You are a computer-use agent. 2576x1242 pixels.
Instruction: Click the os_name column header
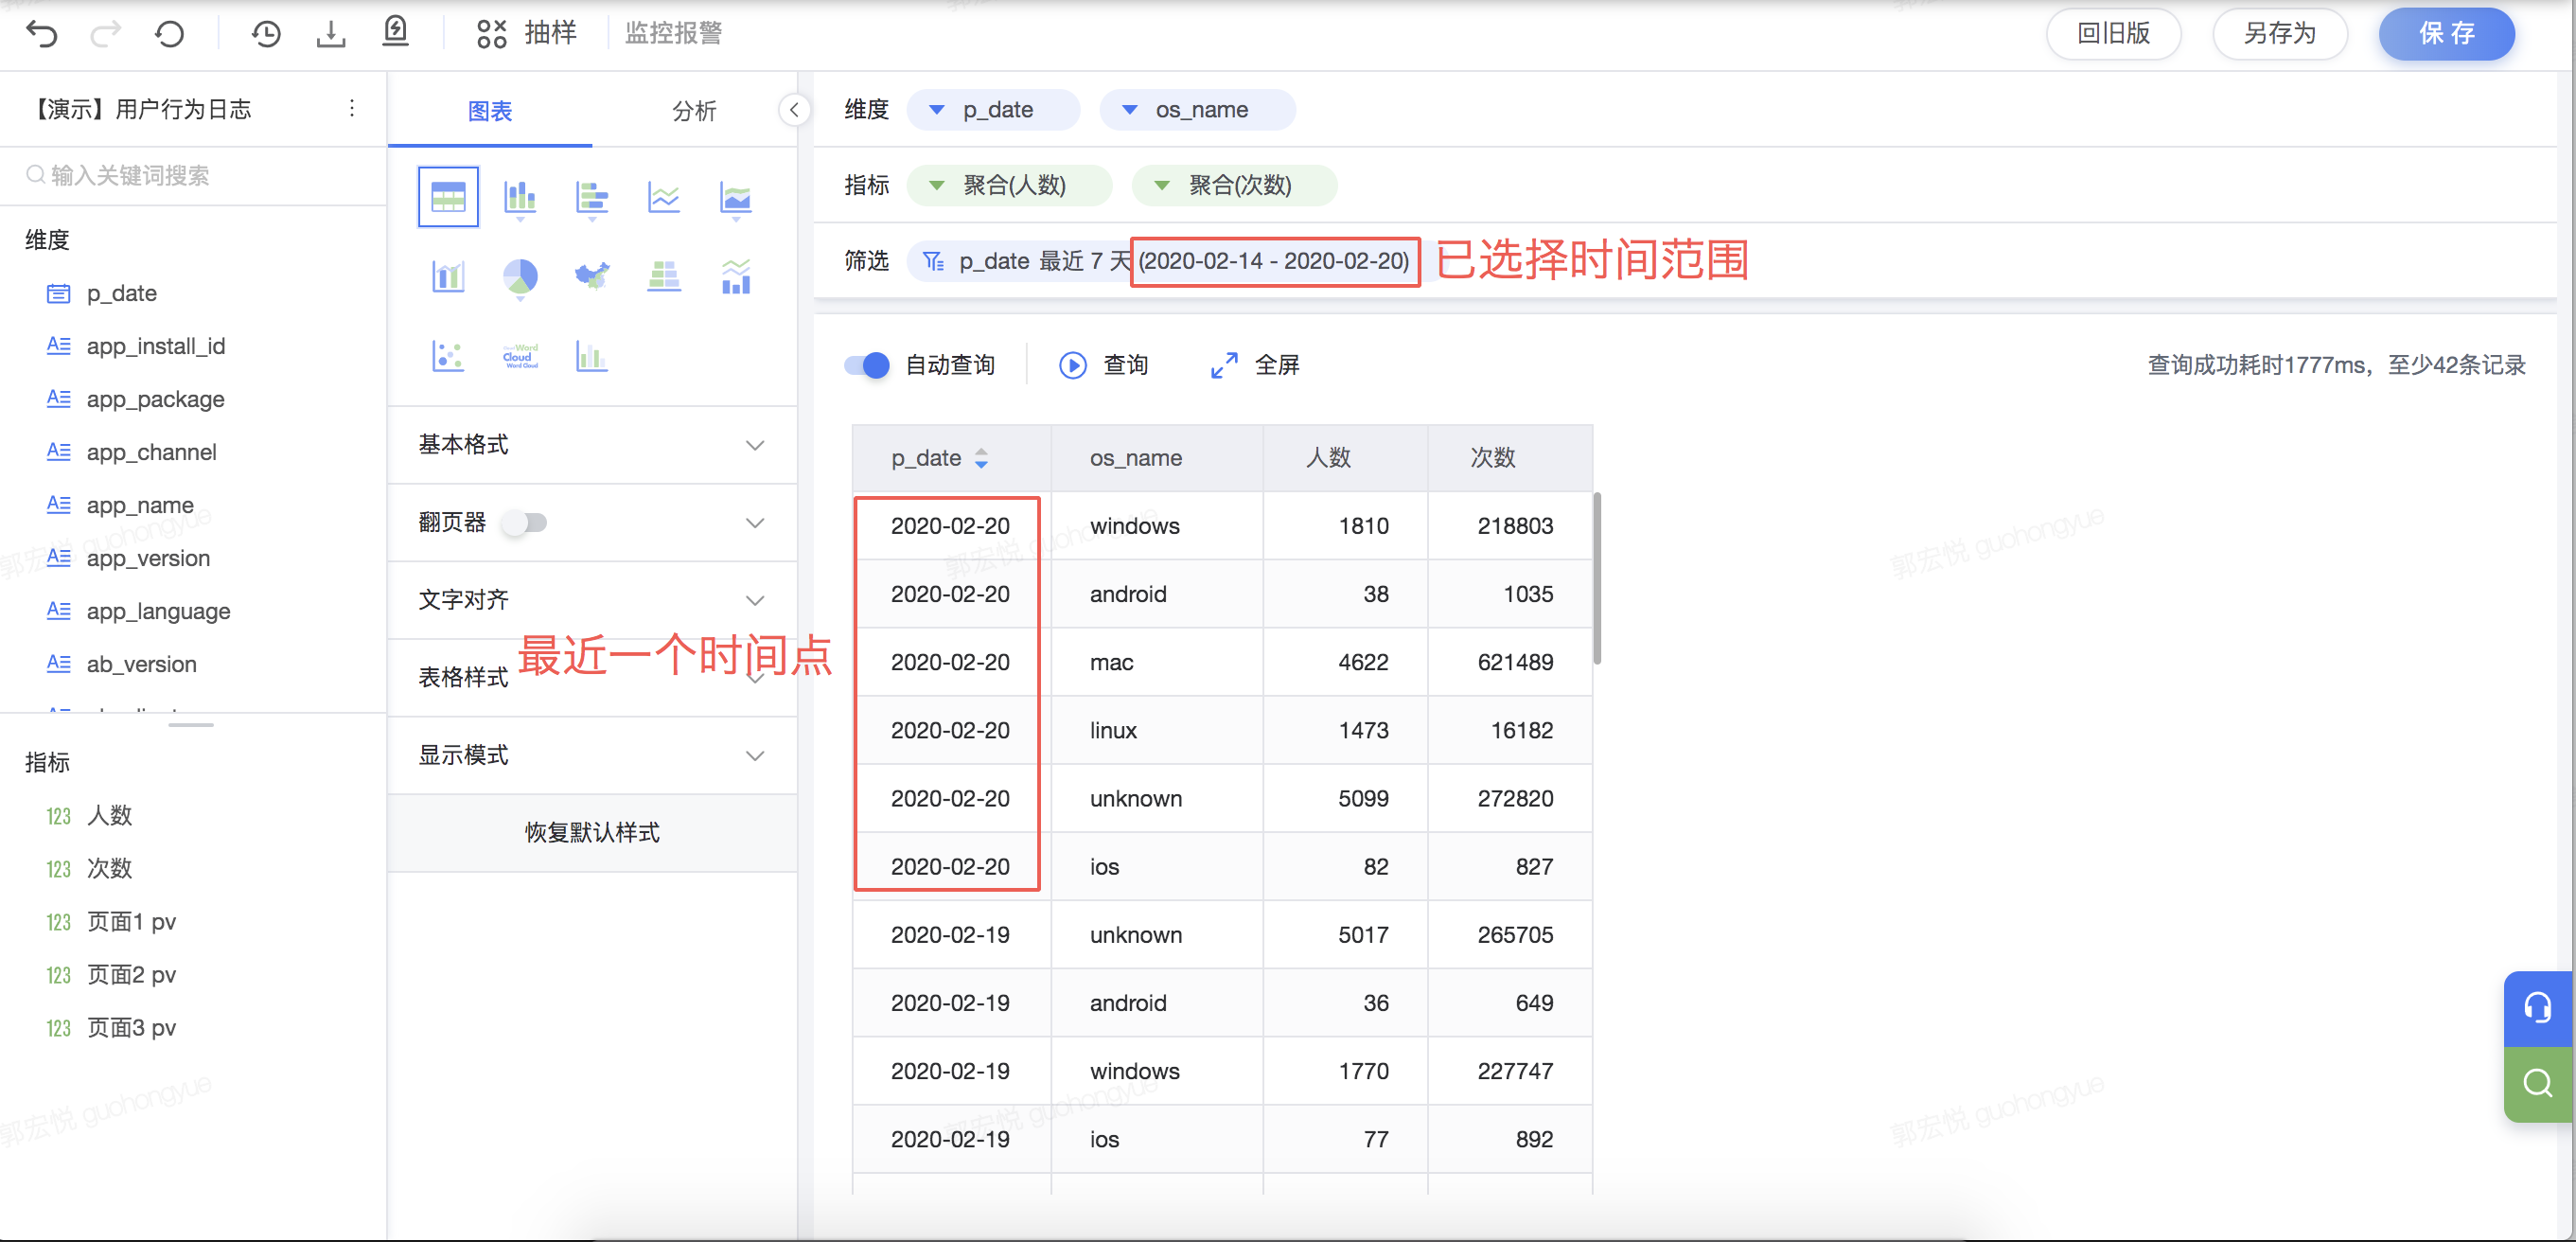click(x=1157, y=458)
